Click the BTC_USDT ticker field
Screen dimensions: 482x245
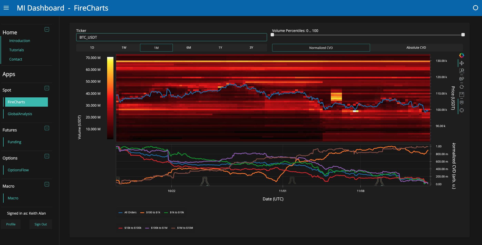pyautogui.click(x=171, y=37)
